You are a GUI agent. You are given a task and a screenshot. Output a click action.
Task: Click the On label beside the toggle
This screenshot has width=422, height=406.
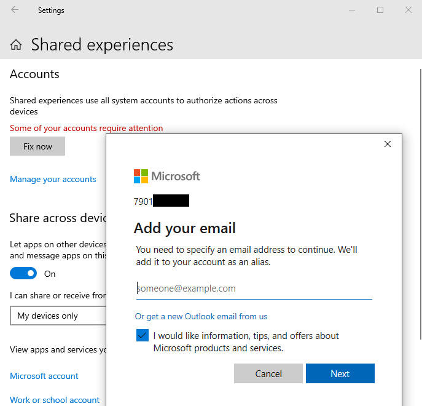[x=50, y=274]
